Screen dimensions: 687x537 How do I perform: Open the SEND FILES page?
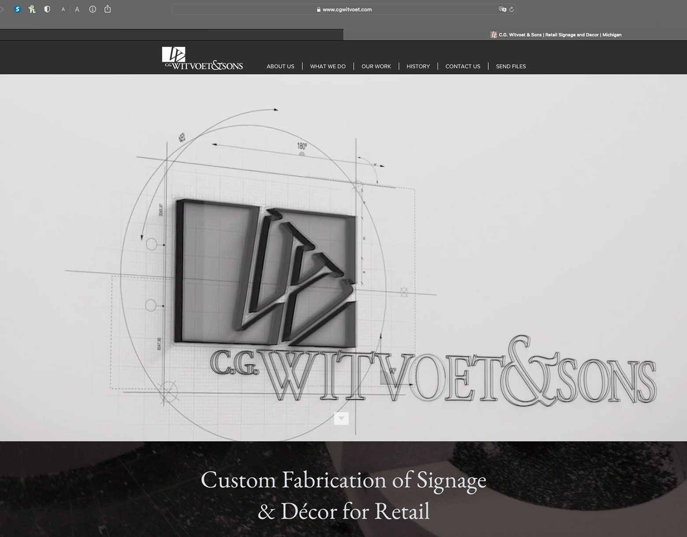[x=511, y=67]
